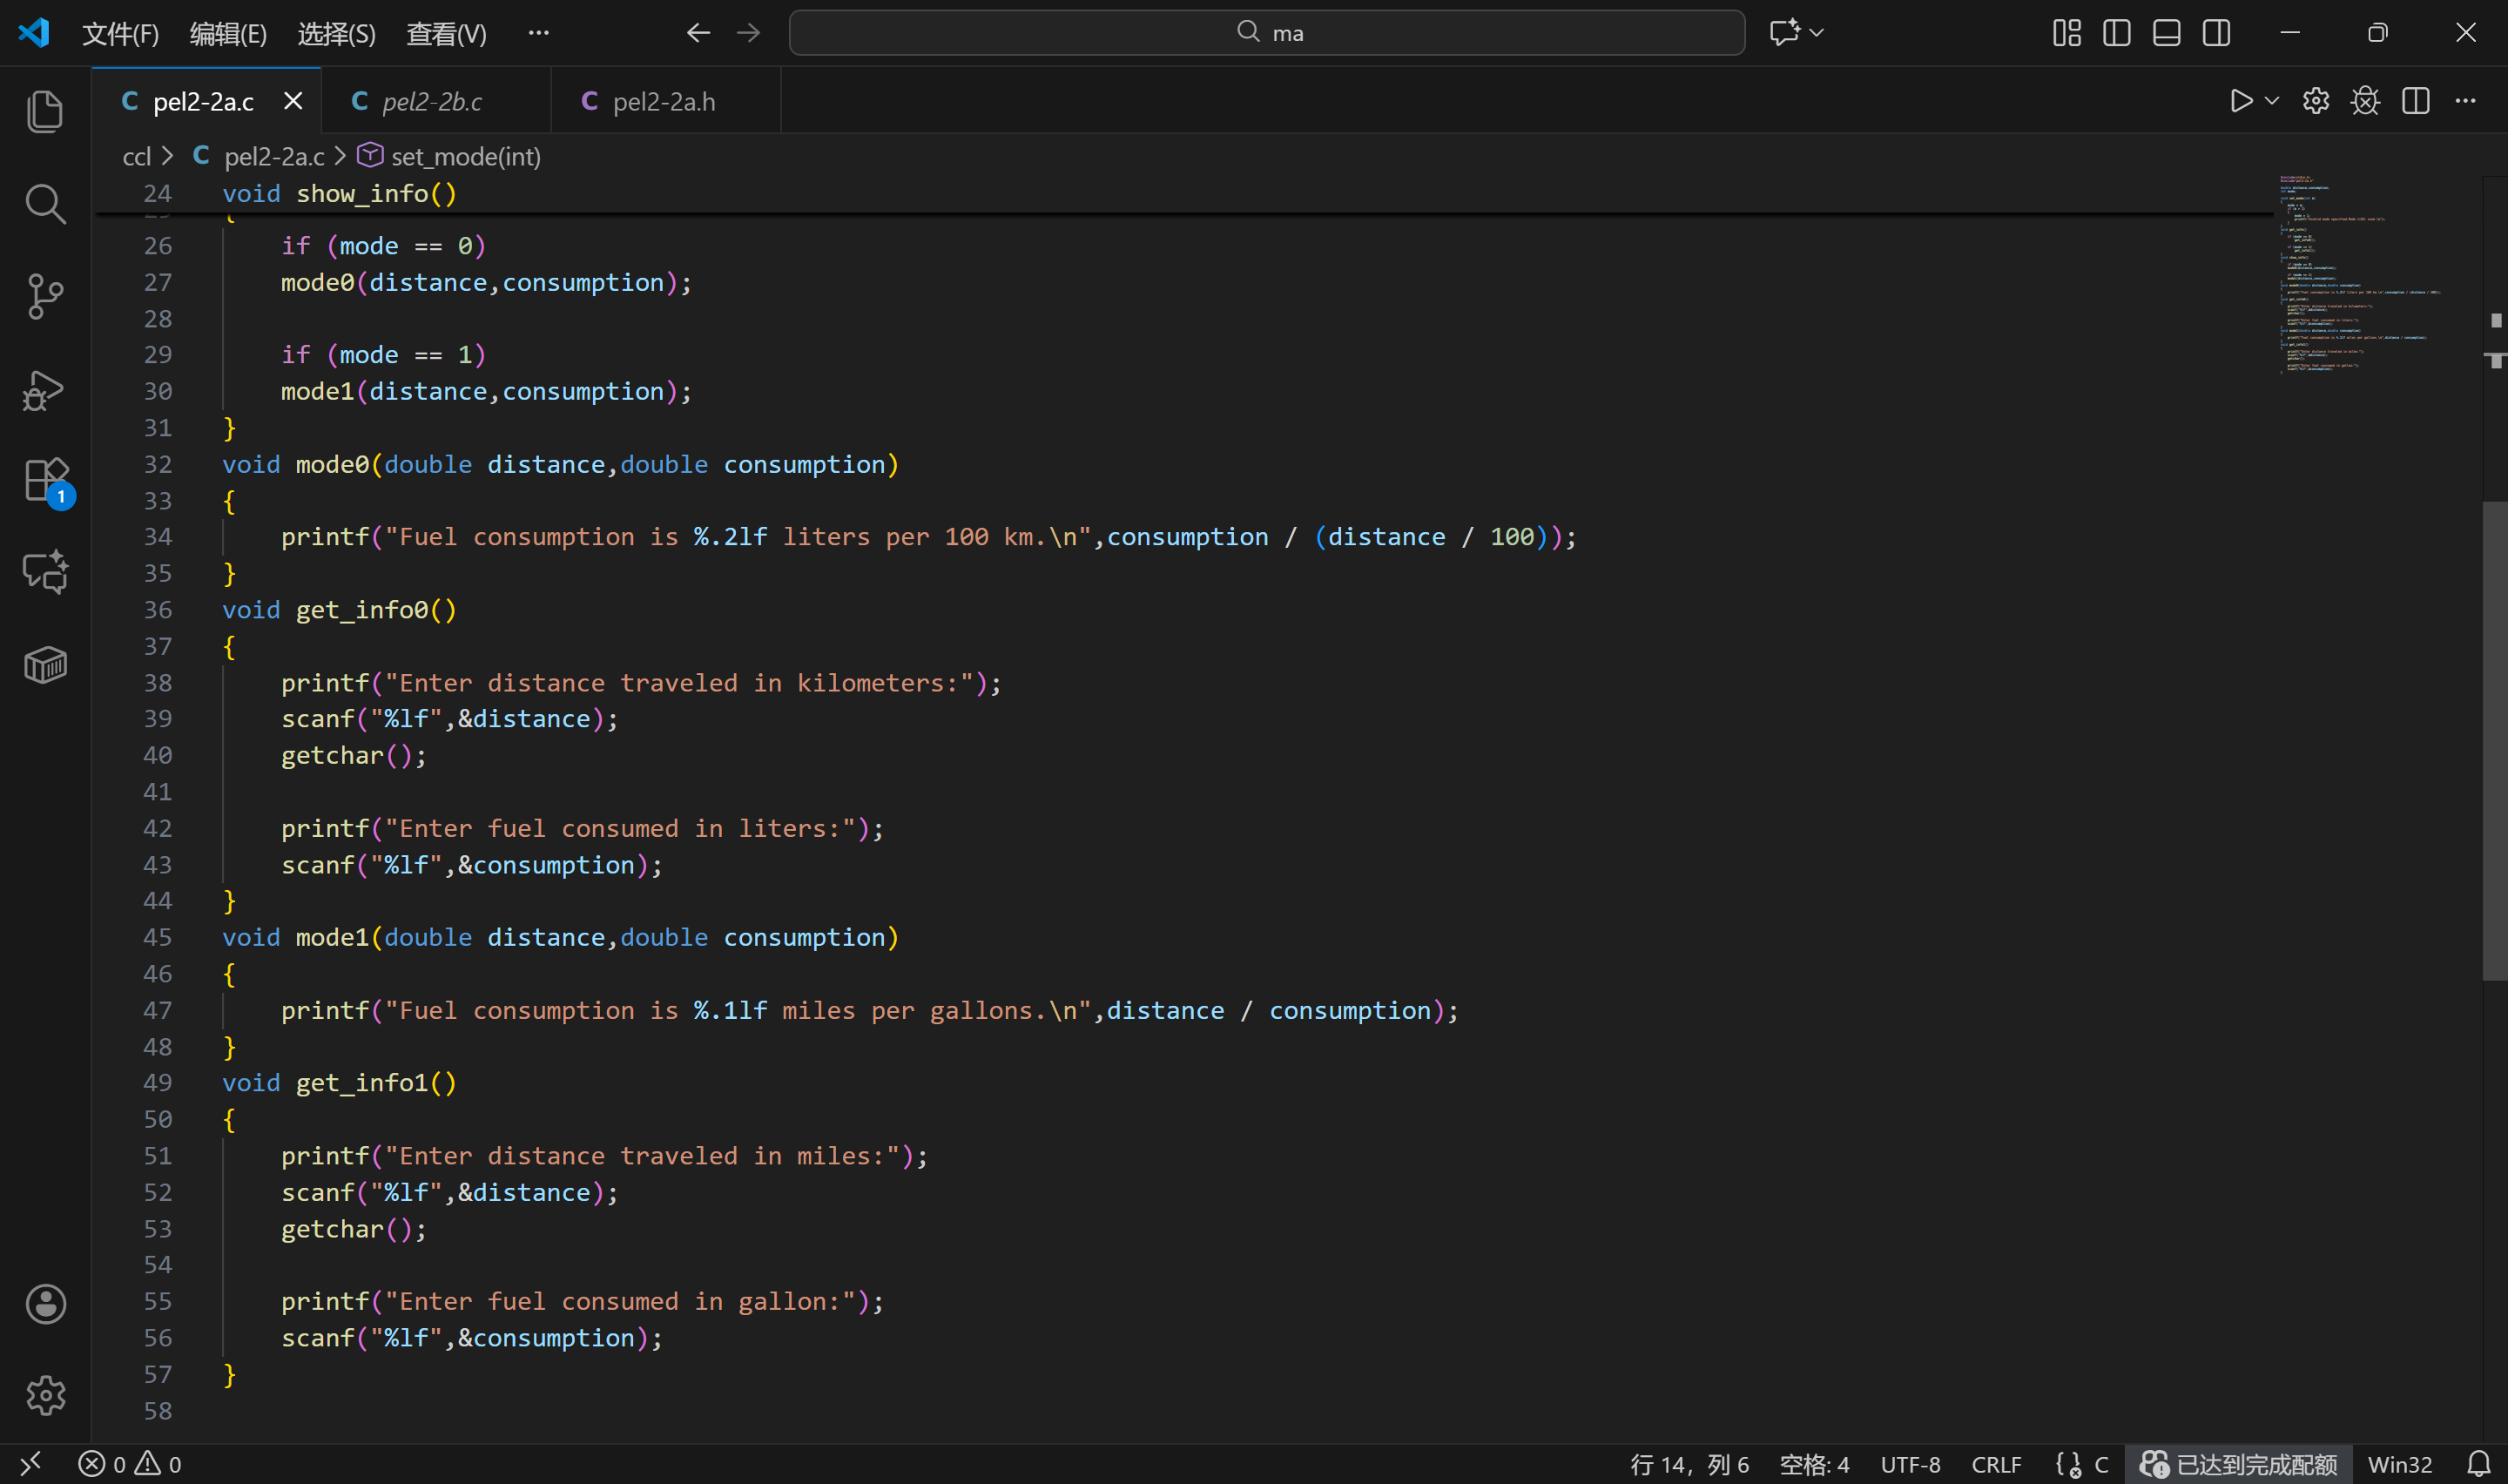
Task: Open the Run and Debug view
Action: [x=45, y=390]
